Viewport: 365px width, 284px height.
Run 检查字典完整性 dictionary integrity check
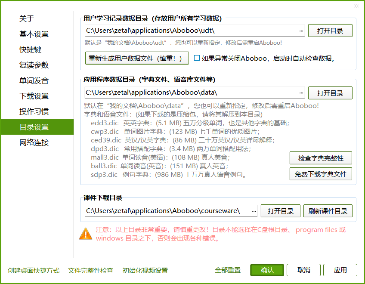[321, 158]
